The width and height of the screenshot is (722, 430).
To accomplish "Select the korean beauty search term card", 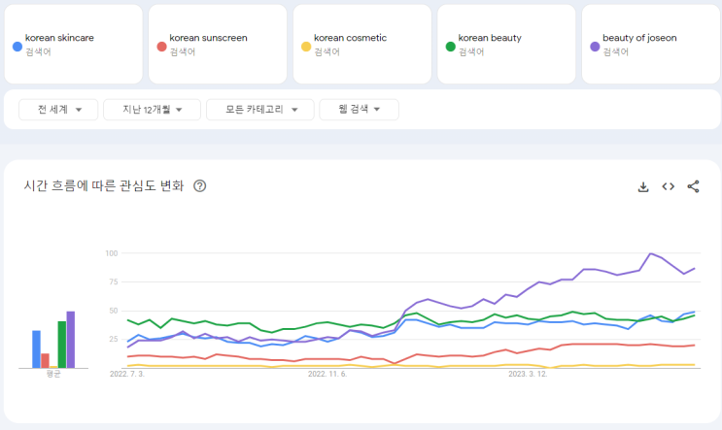I will [x=504, y=44].
